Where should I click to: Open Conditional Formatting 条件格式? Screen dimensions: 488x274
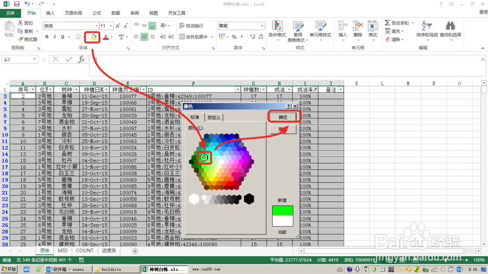pyautogui.click(x=277, y=31)
